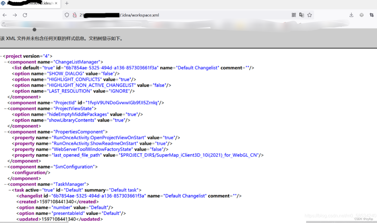Click the account profile icon
Image resolution: width=377 pixels, height=223 pixels.
(x=361, y=15)
